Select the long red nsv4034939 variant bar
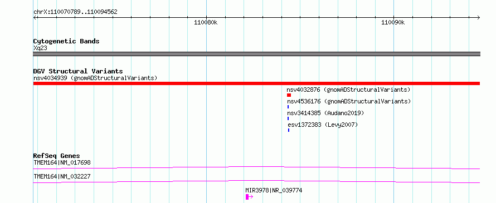The image size is (496, 203). pyautogui.click(x=256, y=83)
